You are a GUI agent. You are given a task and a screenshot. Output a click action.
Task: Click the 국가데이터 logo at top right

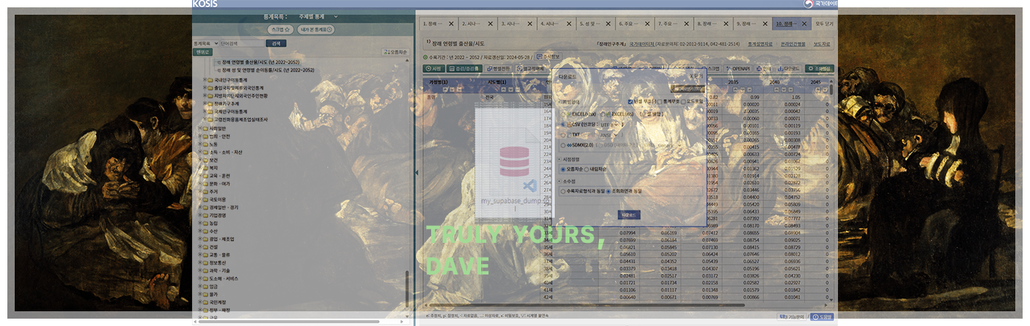pyautogui.click(x=820, y=4)
